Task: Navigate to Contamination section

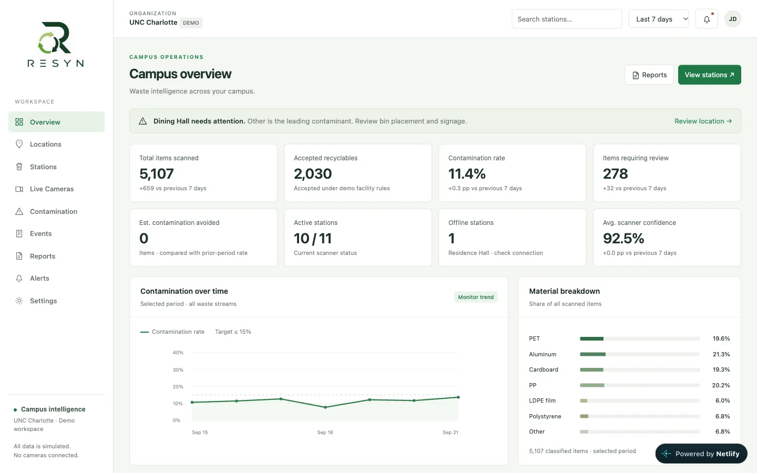Action: click(56, 211)
